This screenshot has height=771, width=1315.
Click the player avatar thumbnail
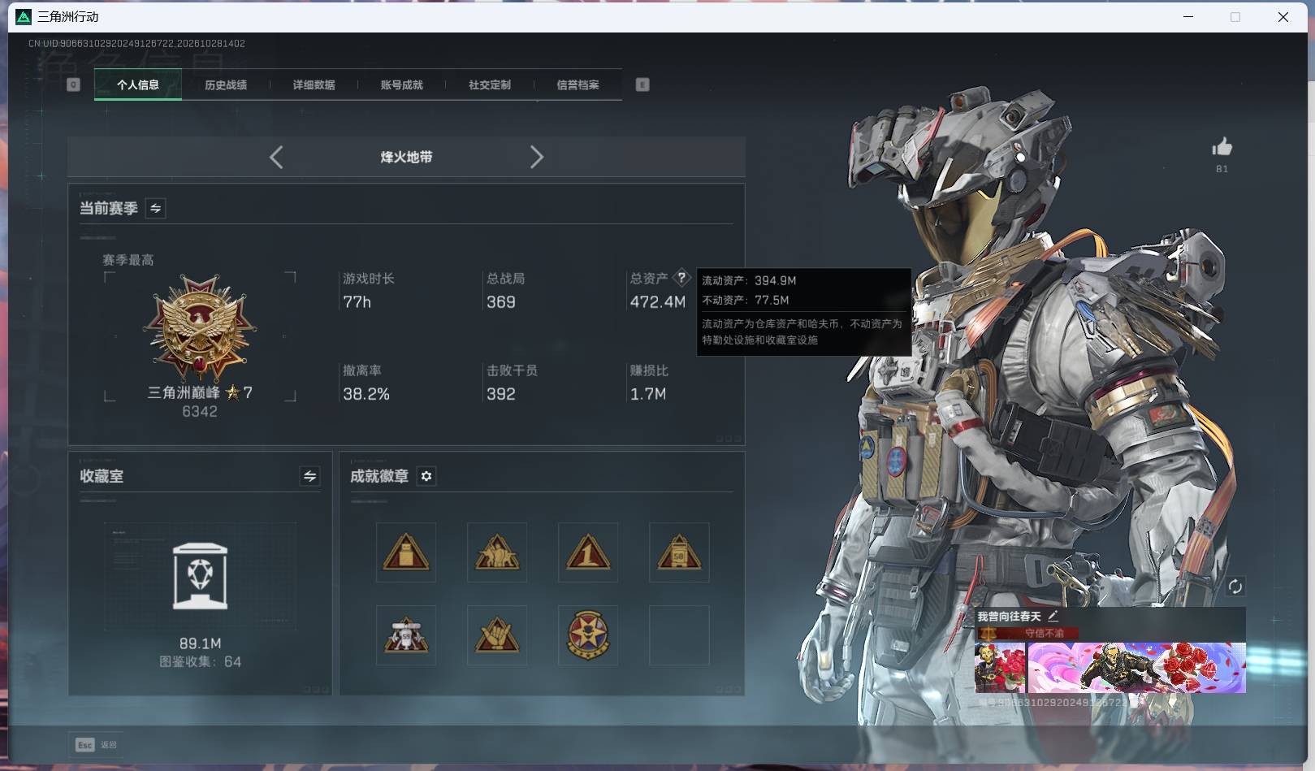coord(1000,668)
